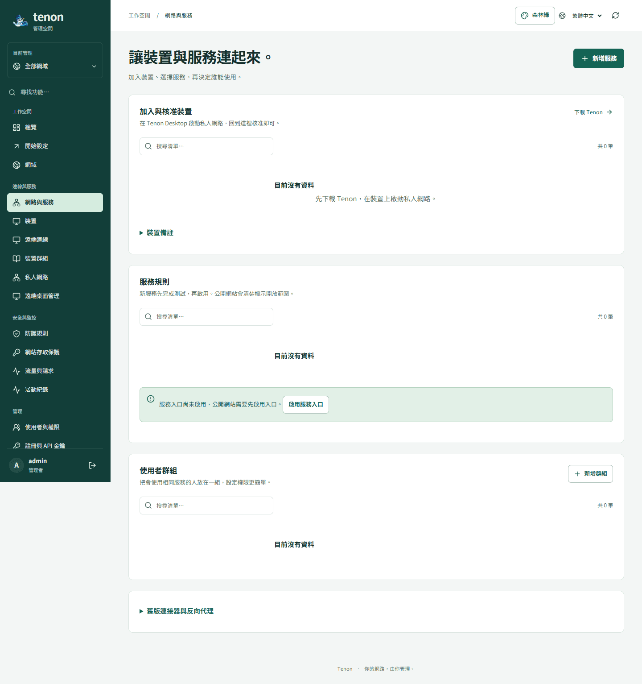This screenshot has width=642, height=684.
Task: Click the admin avatar circle
Action: [x=16, y=465]
